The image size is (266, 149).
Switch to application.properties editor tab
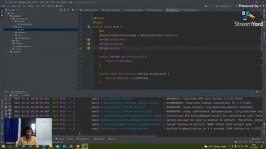(135, 10)
